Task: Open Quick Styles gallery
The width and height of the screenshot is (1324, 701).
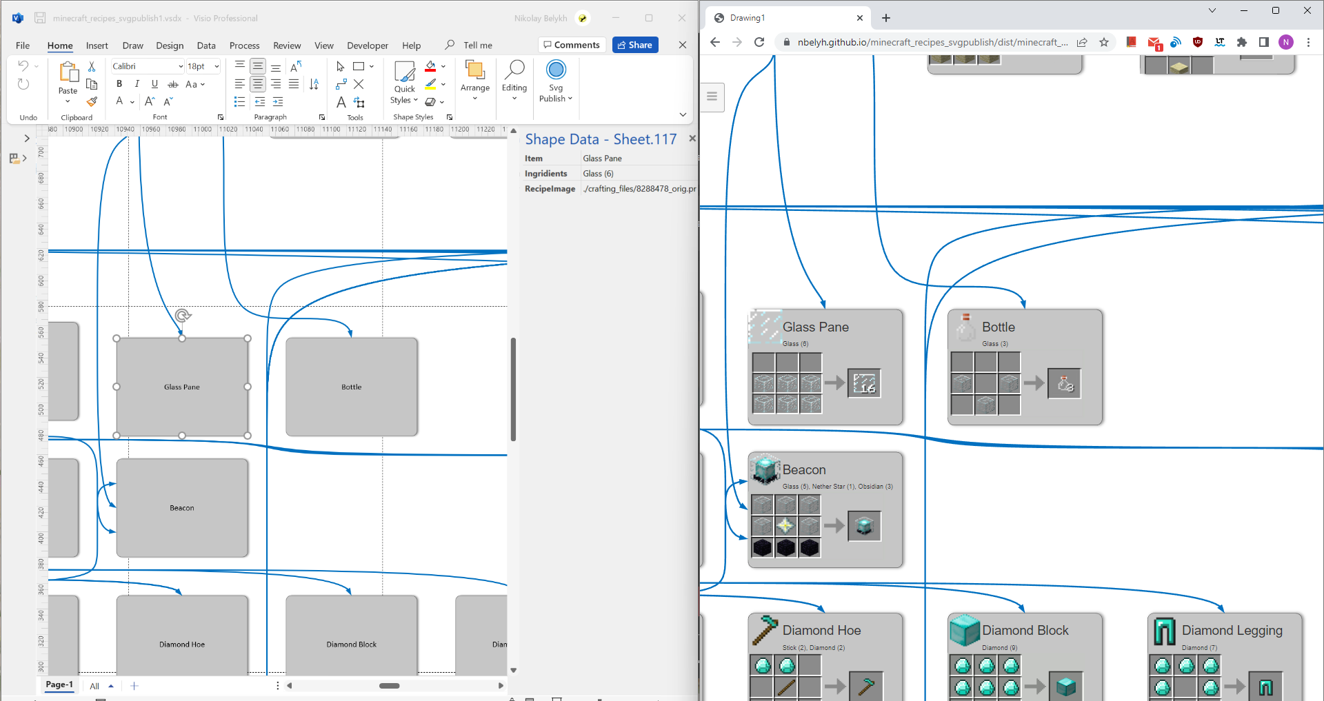Action: pyautogui.click(x=405, y=83)
